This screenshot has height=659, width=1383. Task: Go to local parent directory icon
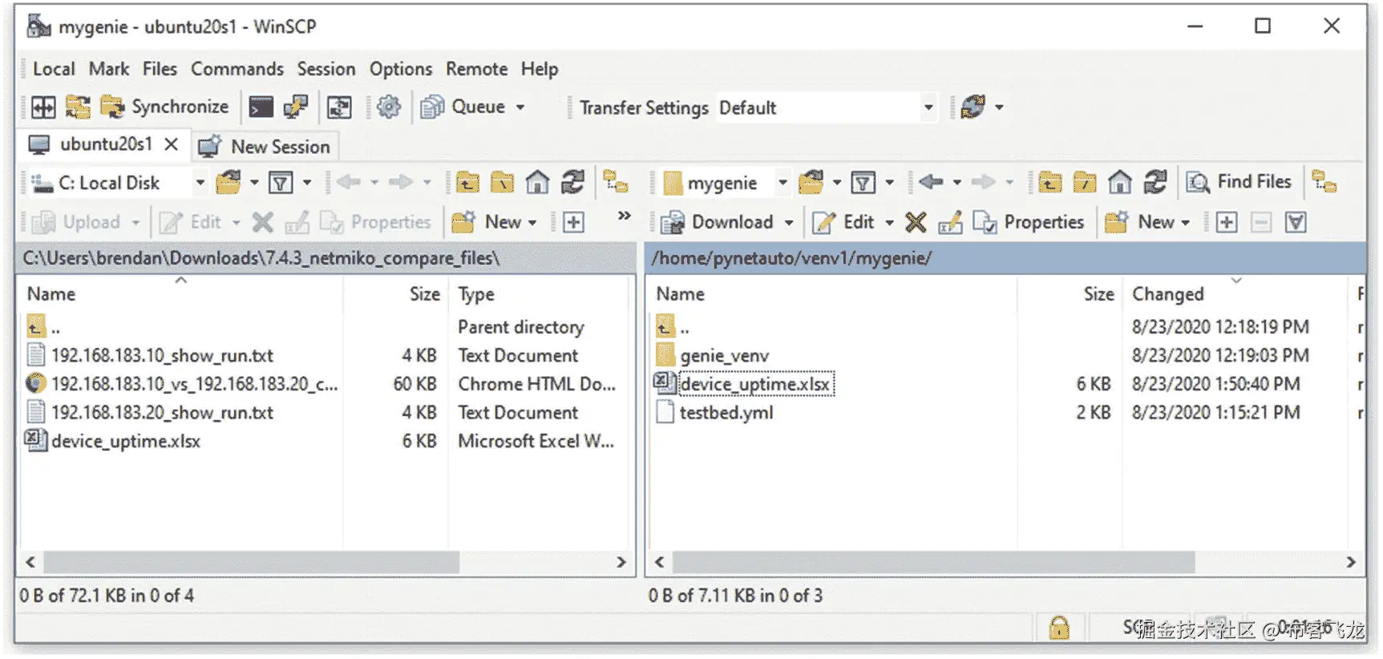(467, 183)
